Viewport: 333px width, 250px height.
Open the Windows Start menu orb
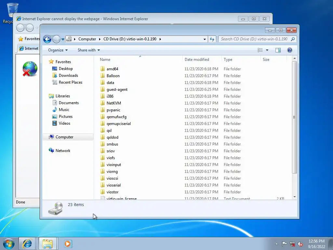coord(8,243)
